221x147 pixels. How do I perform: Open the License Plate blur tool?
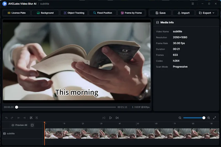click(x=17, y=13)
